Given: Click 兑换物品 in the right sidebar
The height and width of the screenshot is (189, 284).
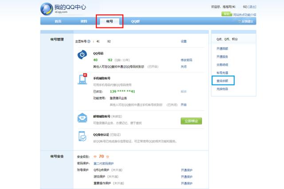Looking at the screenshot, I should pos(222,89).
